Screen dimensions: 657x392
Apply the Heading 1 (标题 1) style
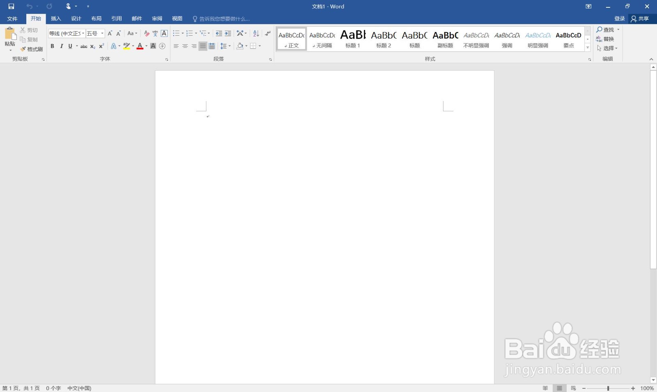tap(353, 39)
